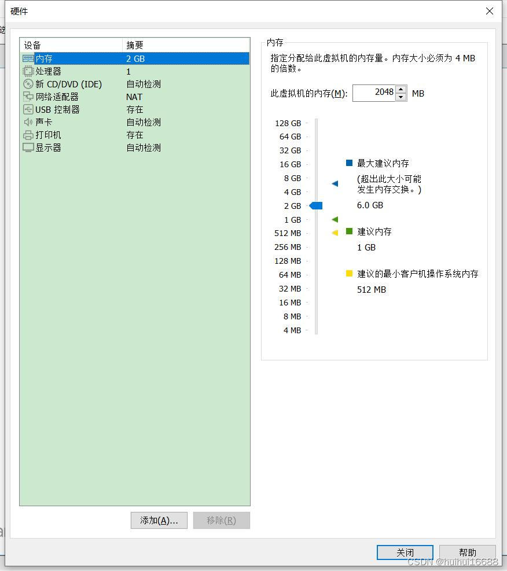
Task: Click the 8 MB mark on memory scale
Action: (292, 316)
